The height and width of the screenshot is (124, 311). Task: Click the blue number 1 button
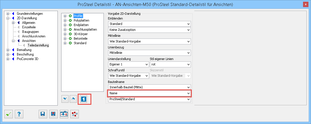point(83,99)
